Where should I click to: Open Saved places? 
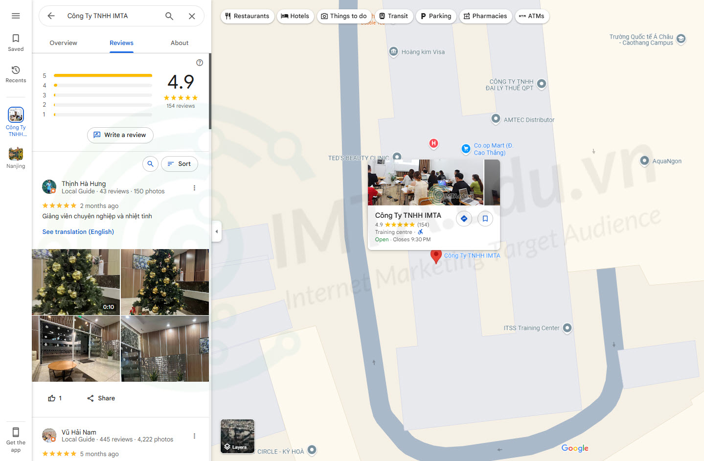tap(16, 42)
